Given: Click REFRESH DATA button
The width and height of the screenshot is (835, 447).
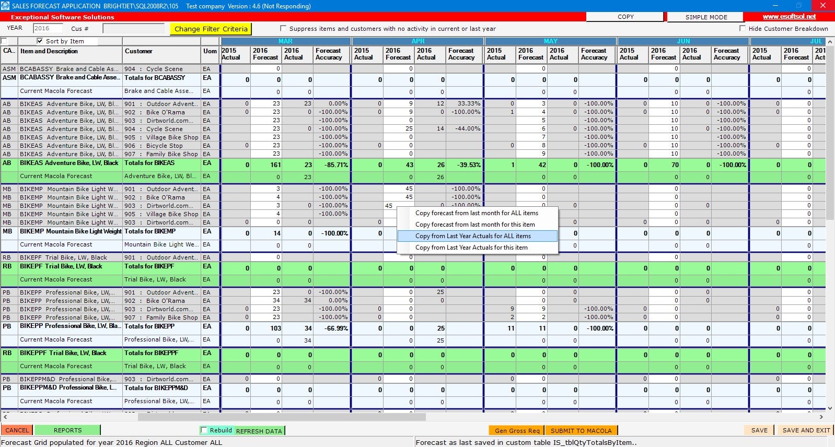Looking at the screenshot, I should [259, 431].
